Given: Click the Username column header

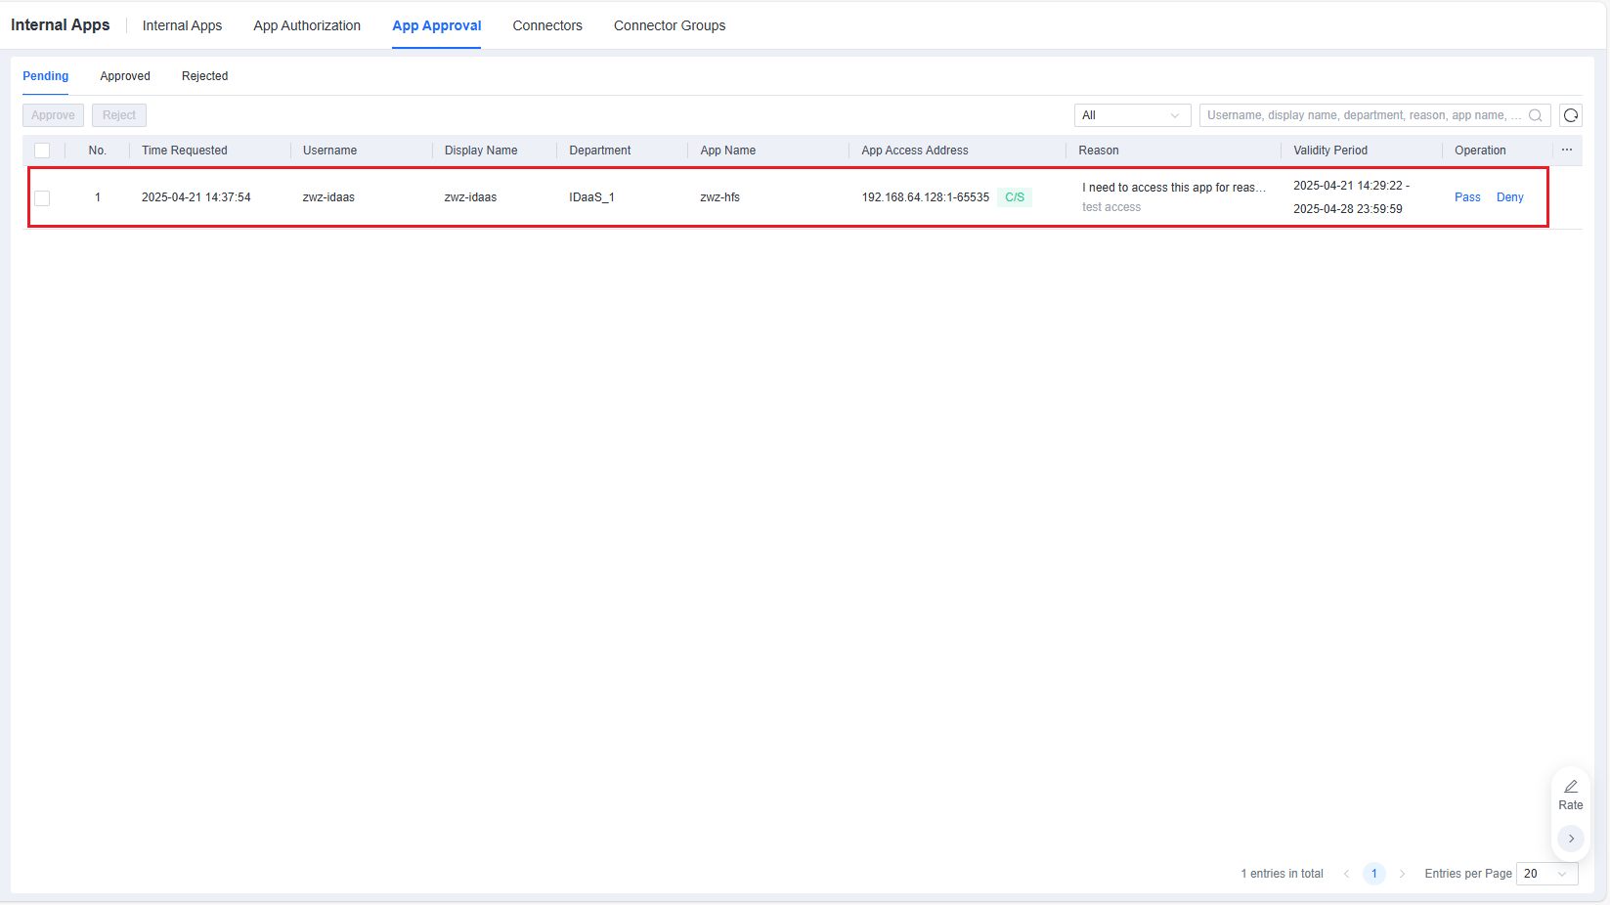Looking at the screenshot, I should [329, 151].
